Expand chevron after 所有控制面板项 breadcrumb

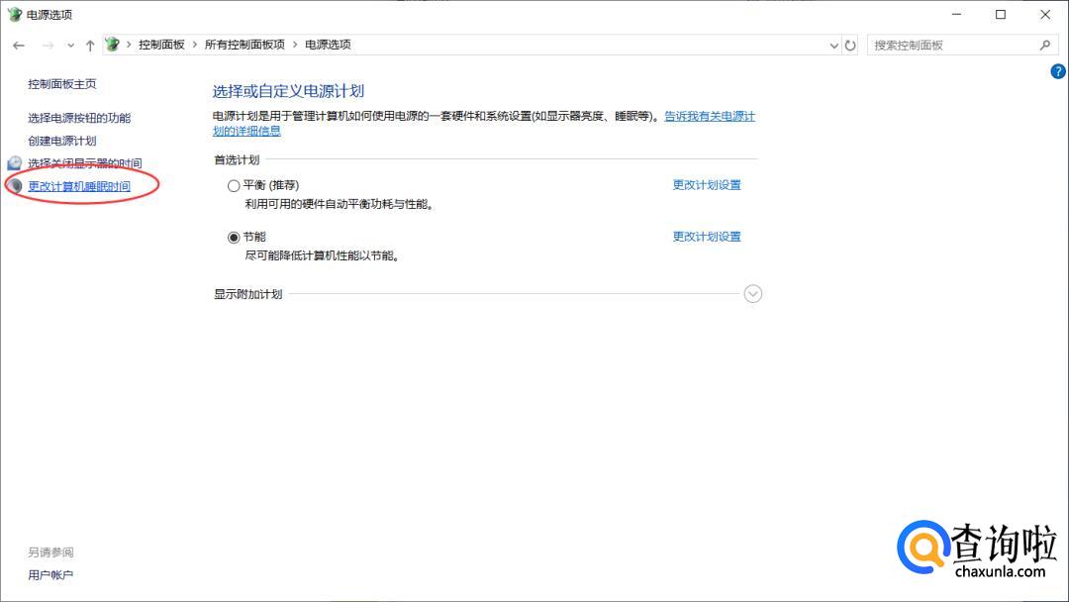295,45
